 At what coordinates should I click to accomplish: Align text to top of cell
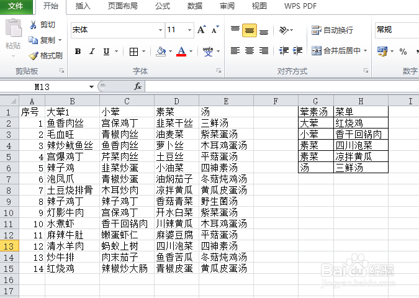[235, 30]
